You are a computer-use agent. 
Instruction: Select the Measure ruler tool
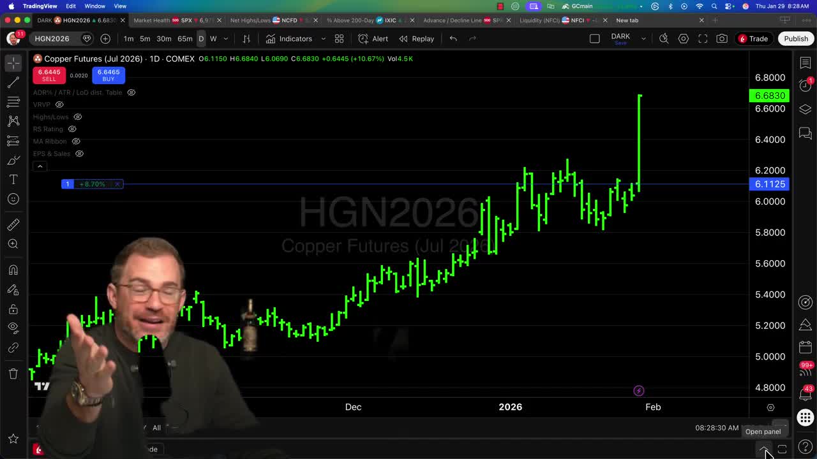pyautogui.click(x=13, y=224)
